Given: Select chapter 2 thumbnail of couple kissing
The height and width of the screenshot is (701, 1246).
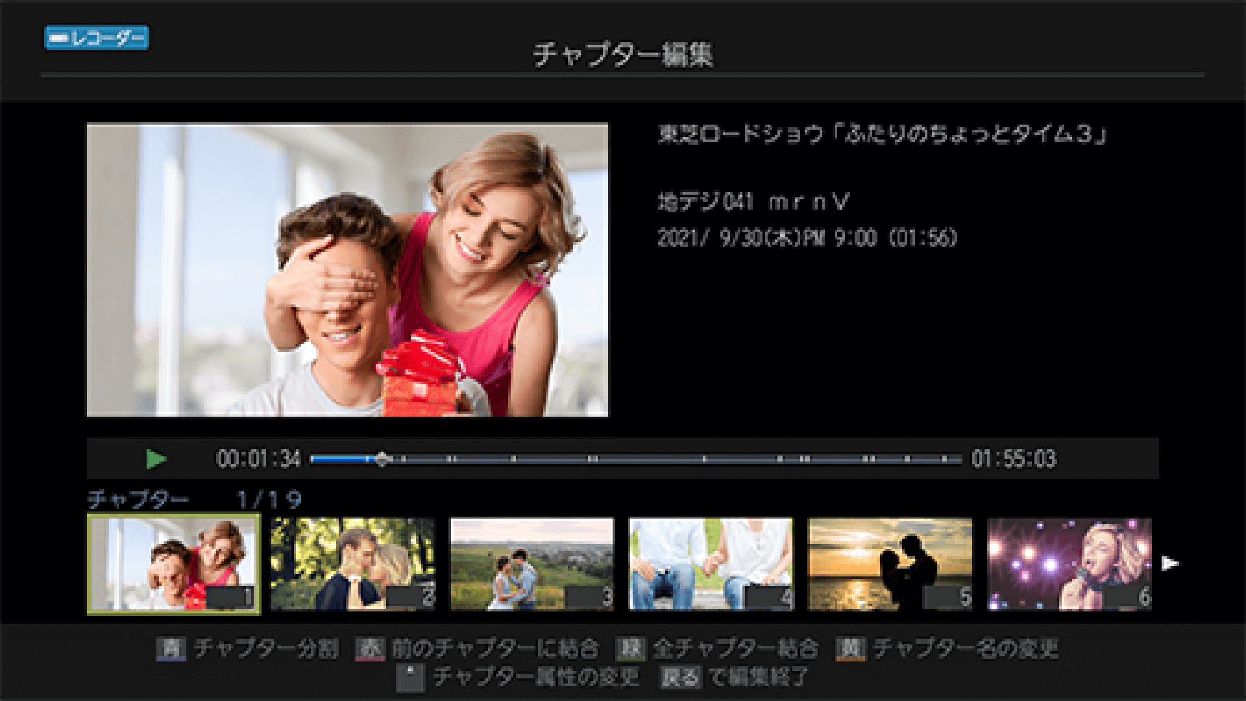Looking at the screenshot, I should click(x=353, y=564).
